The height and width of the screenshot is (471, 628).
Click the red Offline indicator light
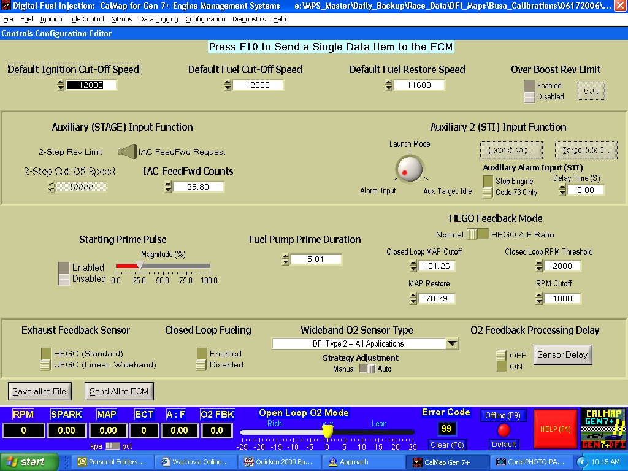point(504,430)
